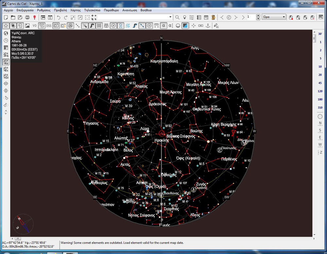Viewport: 327px width, 254px height.
Task: Click the S south horizon button
Action: [320, 130]
